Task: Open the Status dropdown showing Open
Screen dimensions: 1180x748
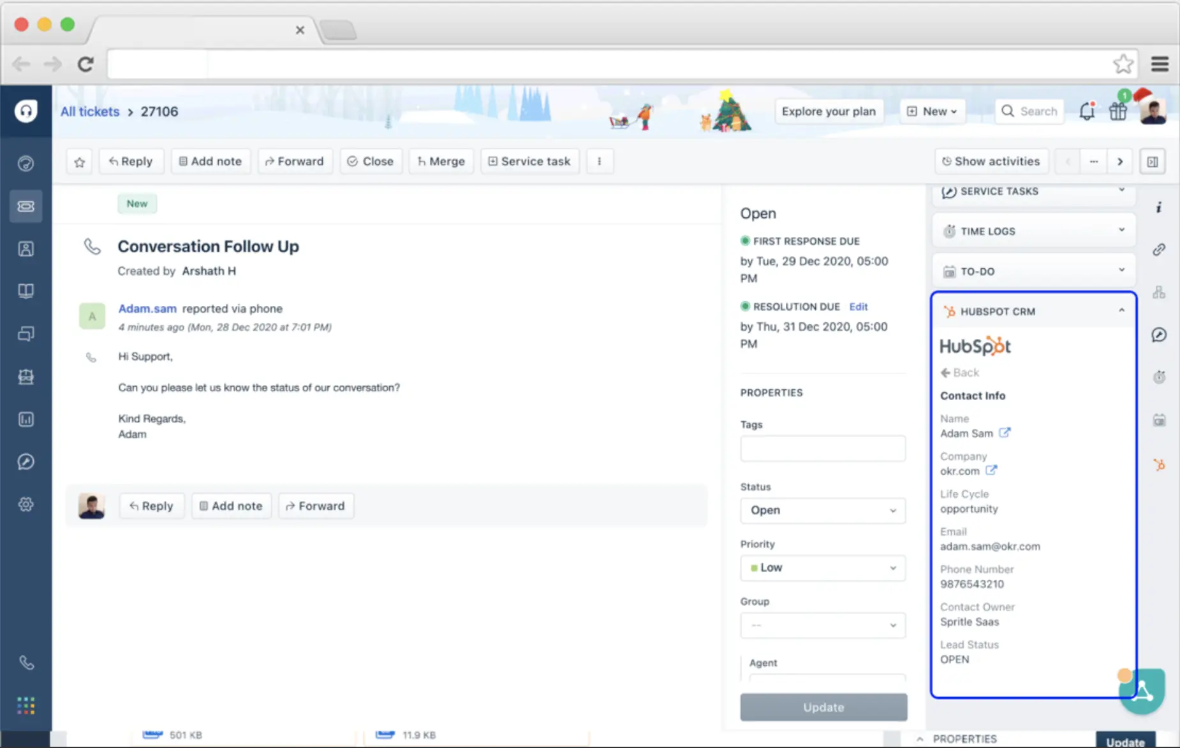Action: click(x=822, y=510)
